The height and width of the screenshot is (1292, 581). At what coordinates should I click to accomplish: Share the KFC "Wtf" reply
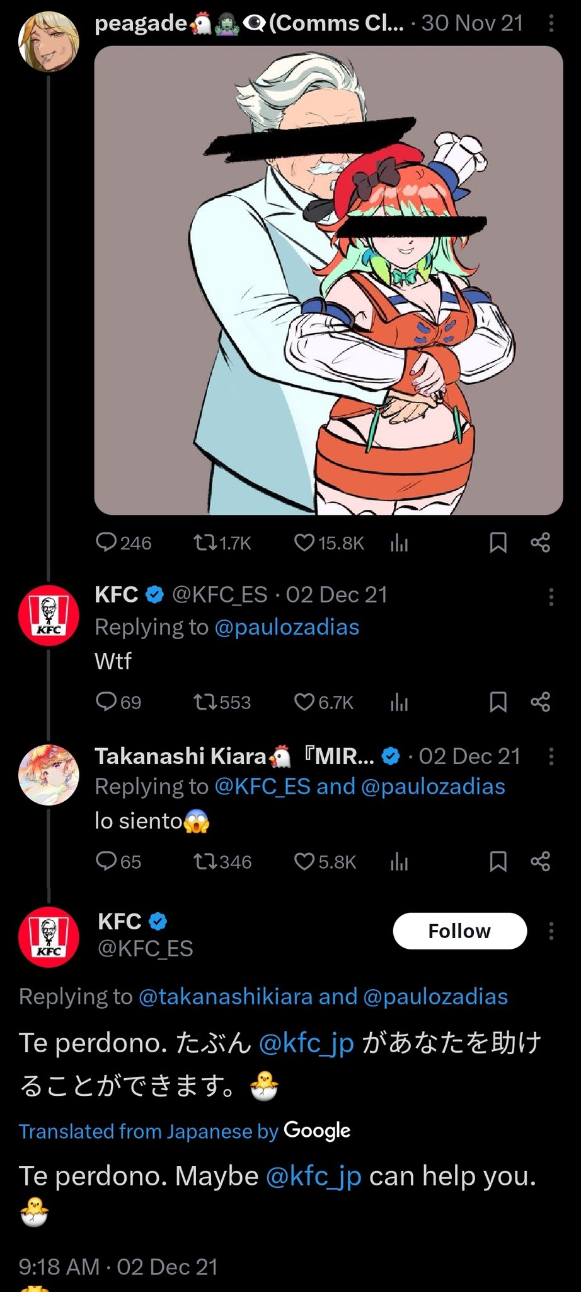tap(540, 702)
